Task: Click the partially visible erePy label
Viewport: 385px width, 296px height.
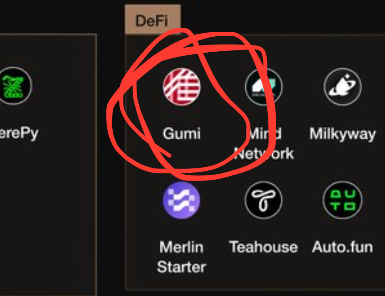Action: (19, 134)
